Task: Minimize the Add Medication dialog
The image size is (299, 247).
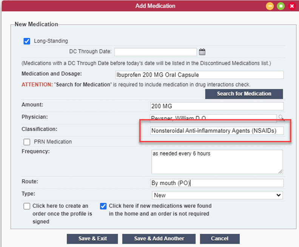Action: click(x=270, y=6)
